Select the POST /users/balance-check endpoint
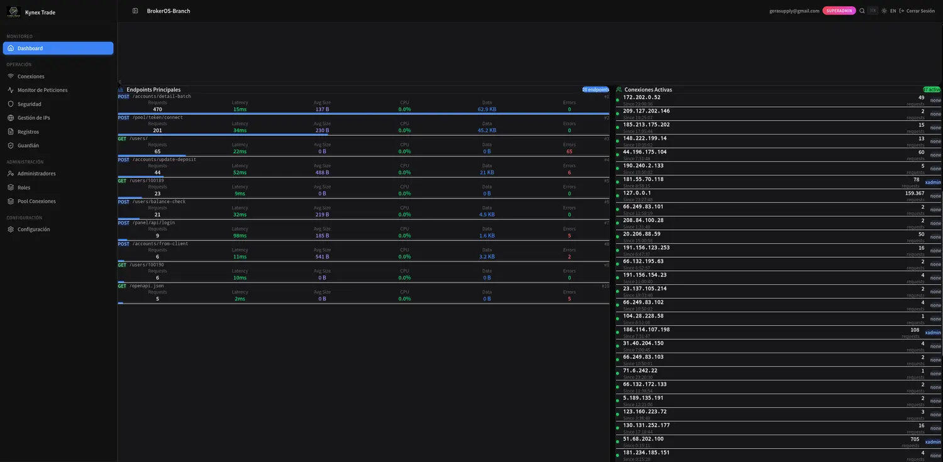The image size is (943, 462). pos(363,209)
